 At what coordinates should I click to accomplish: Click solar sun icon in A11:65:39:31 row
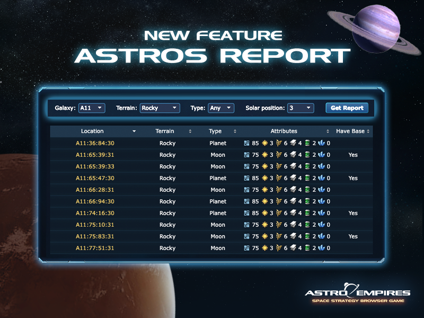click(x=264, y=155)
